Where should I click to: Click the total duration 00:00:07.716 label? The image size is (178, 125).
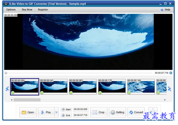(x=162, y=73)
